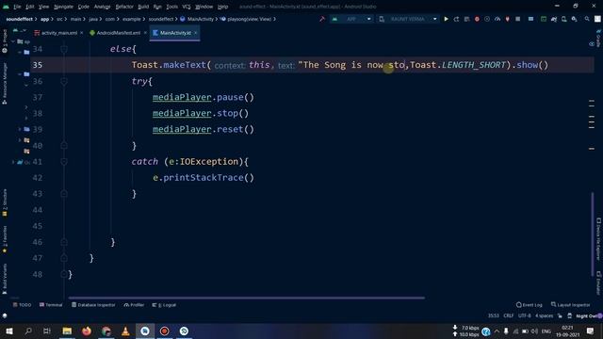Viewport: 603px width, 339px height.
Task: Open Windows search from taskbar
Action: click(28, 331)
